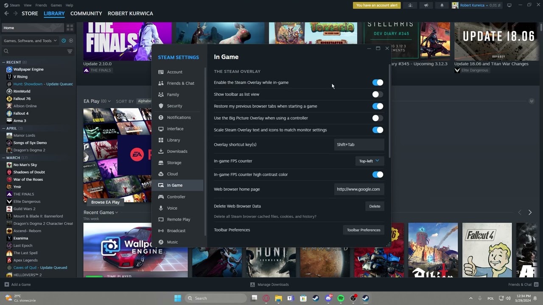The image size is (543, 305).
Task: Click the Manage Downloads icon
Action: point(252,285)
